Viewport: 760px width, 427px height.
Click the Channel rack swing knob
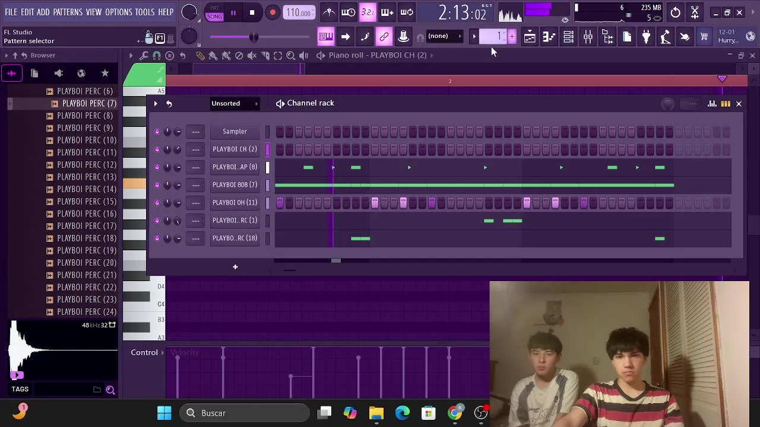pos(667,104)
